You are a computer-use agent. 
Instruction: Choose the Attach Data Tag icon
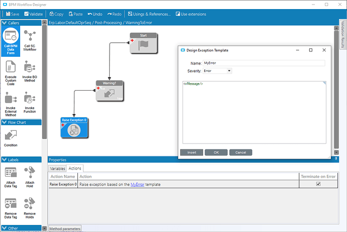coord(11,172)
